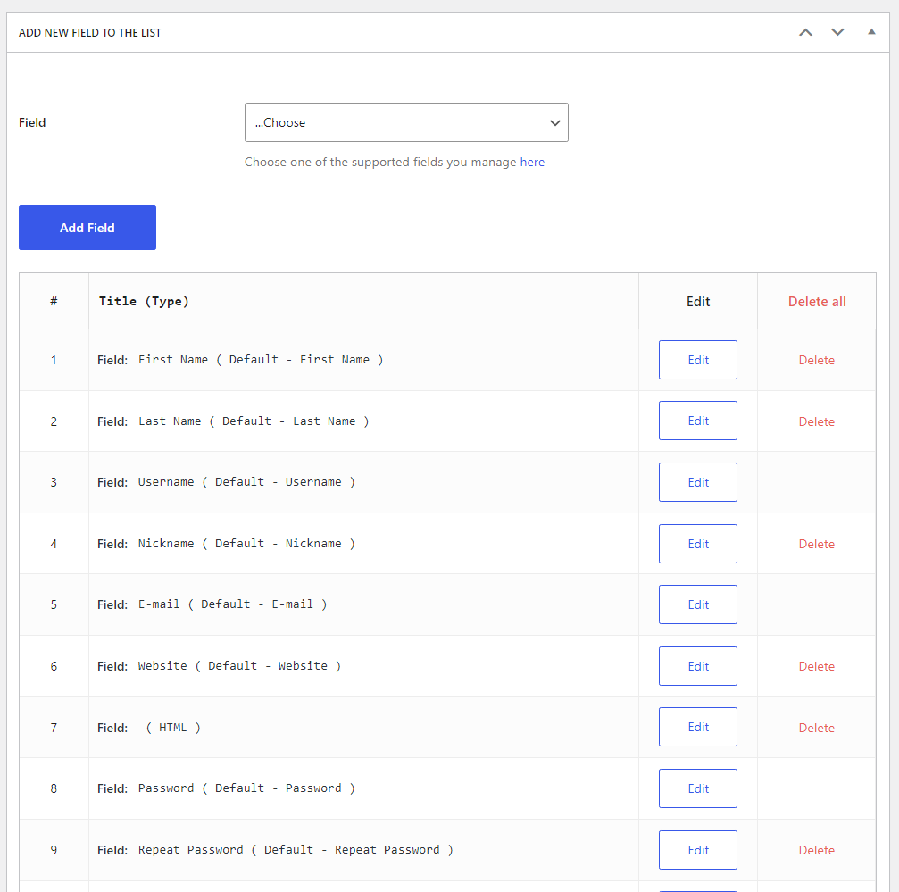Open the Field Choose dropdown
899x892 pixels.
point(406,122)
